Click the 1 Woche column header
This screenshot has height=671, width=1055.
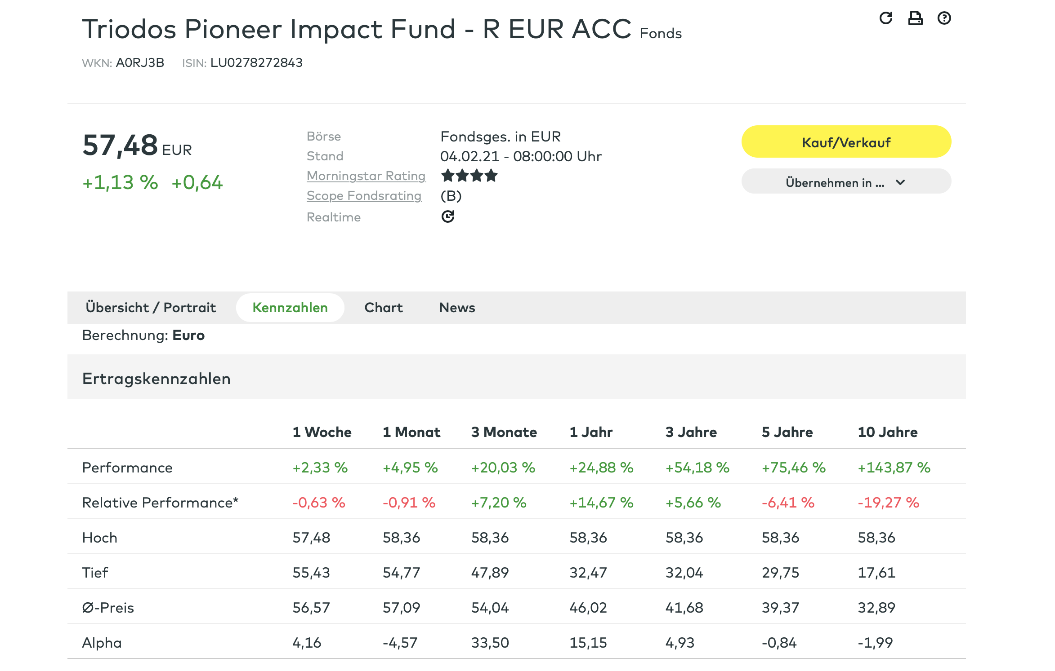(322, 432)
